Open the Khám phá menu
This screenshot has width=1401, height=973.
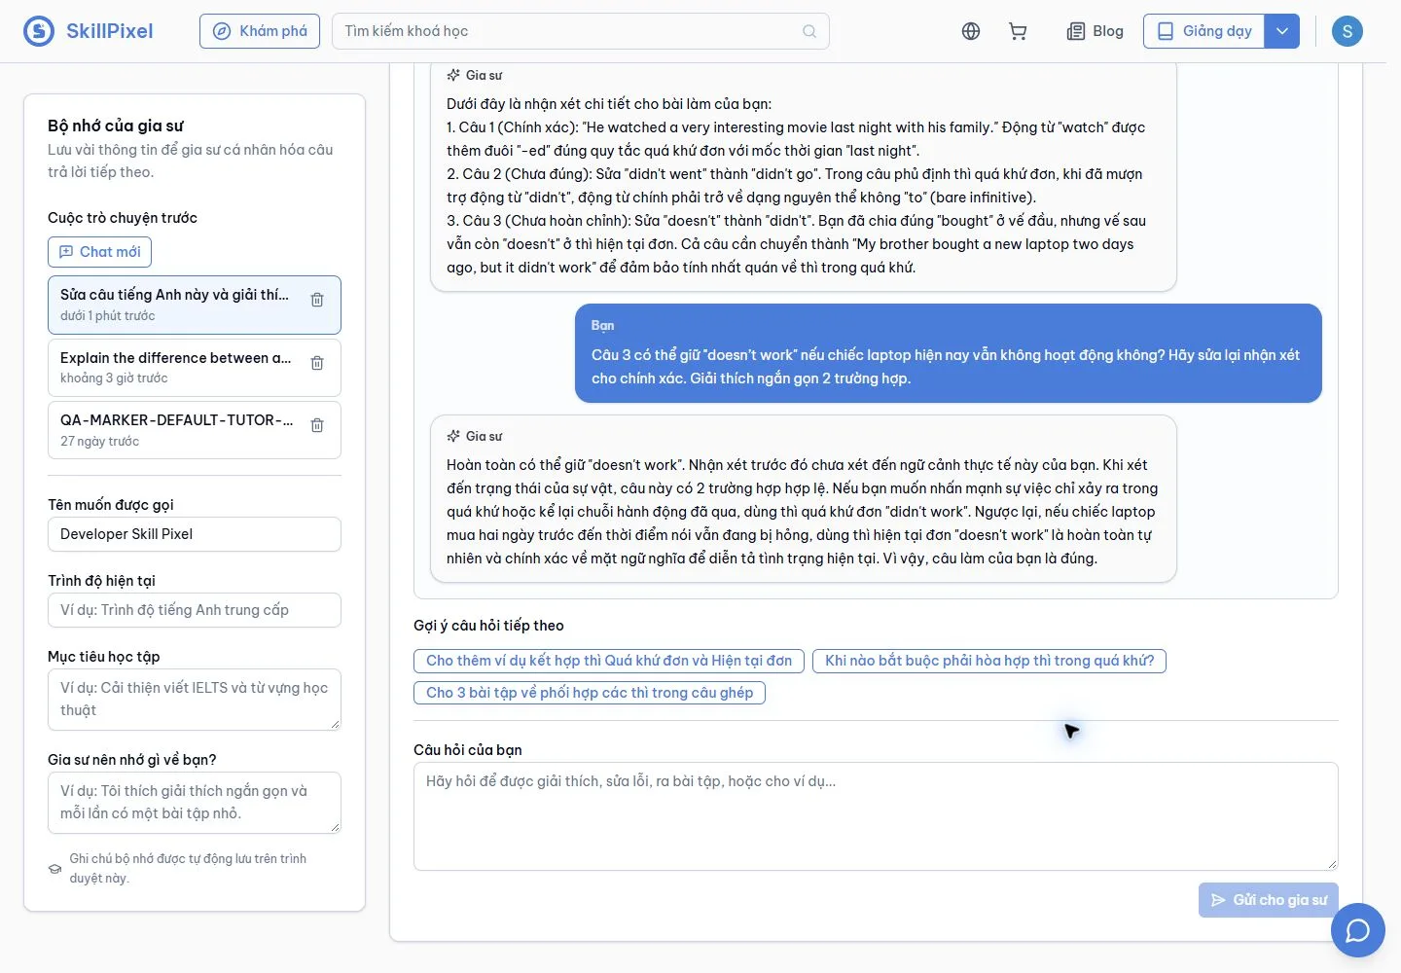(x=260, y=31)
